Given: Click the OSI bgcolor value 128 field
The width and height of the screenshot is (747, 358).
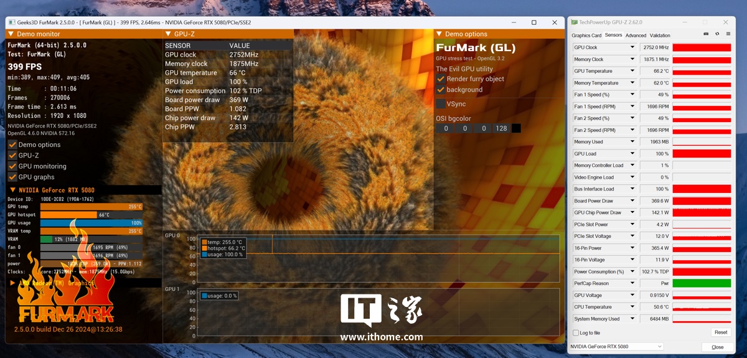Looking at the screenshot, I should [501, 128].
